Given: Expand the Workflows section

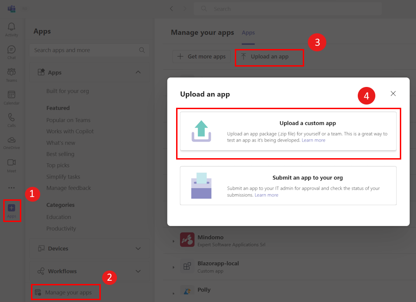Looking at the screenshot, I should (x=138, y=271).
